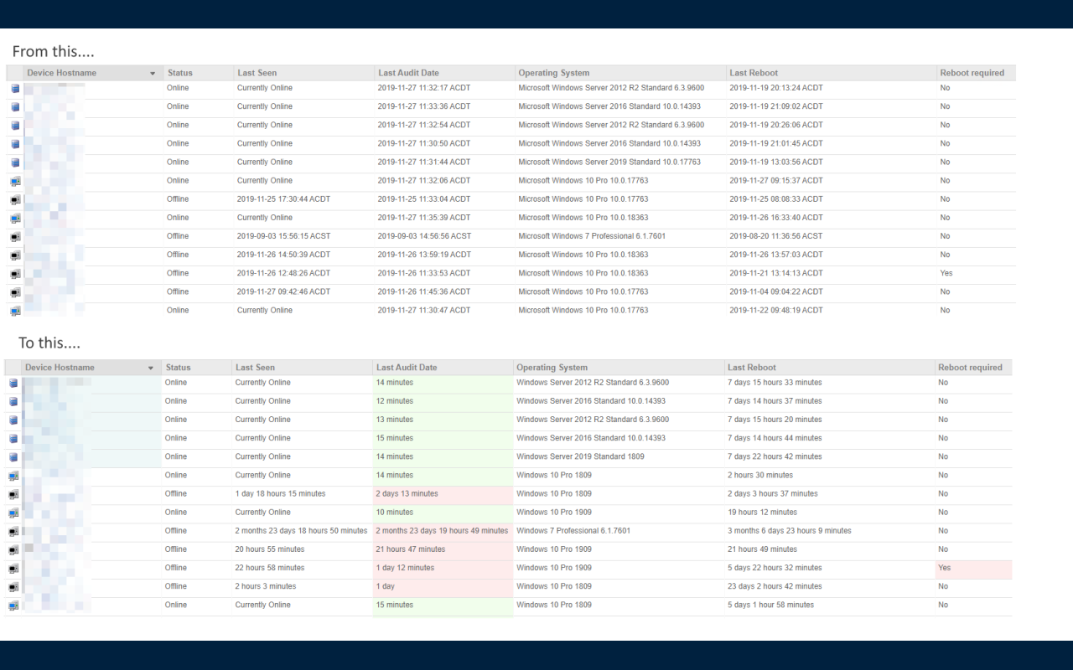Image resolution: width=1073 pixels, height=670 pixels.
Task: Click offline icon in row last seen 20 hours 55 minutes
Action: click(13, 549)
